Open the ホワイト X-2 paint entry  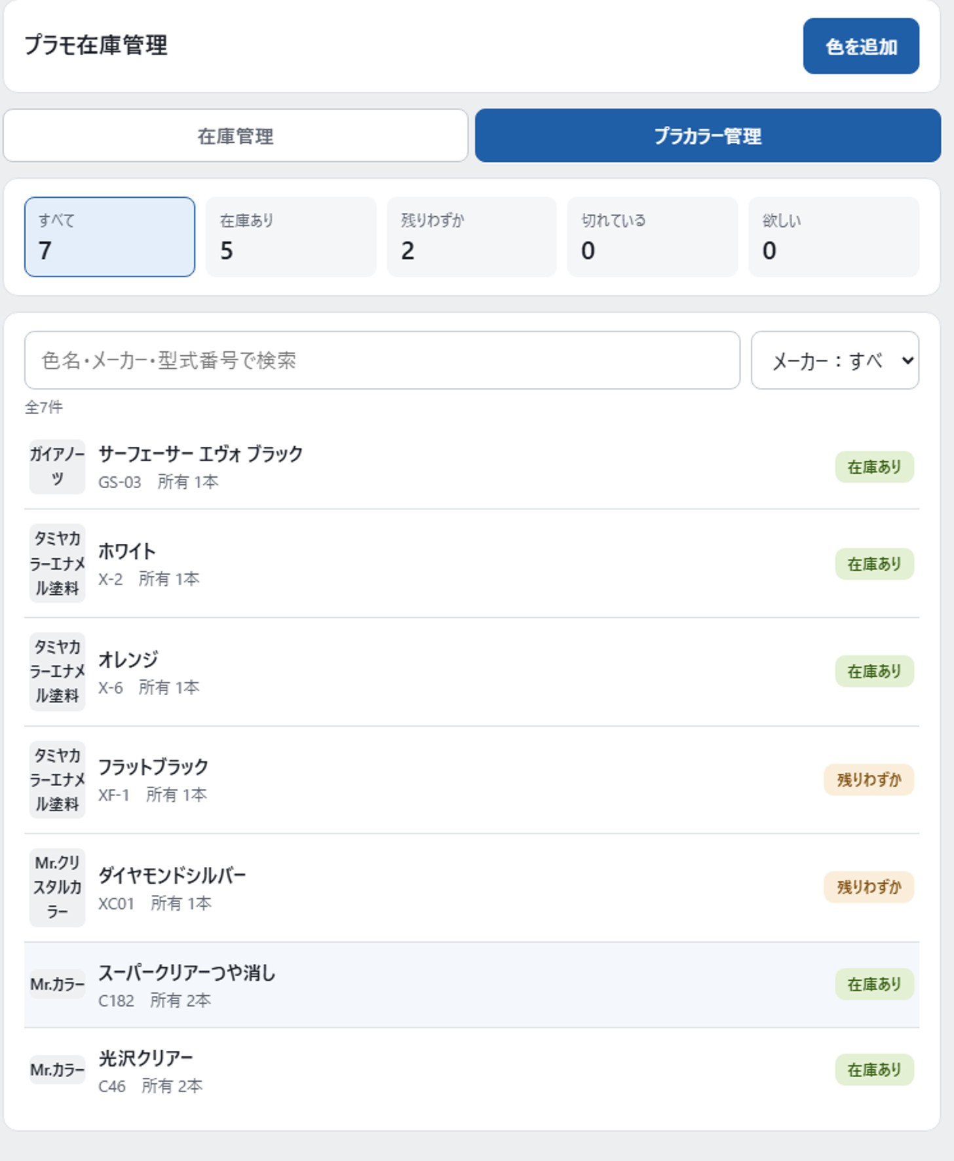pyautogui.click(x=472, y=563)
